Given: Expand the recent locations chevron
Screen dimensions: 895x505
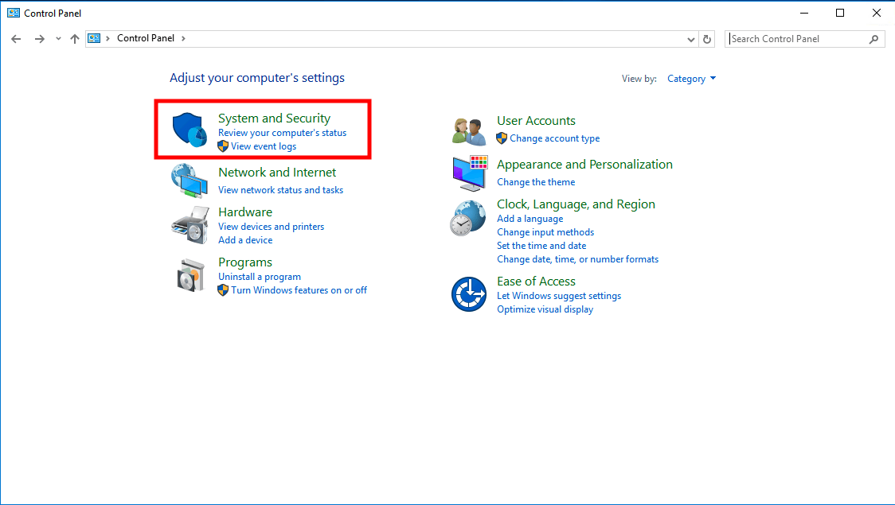Looking at the screenshot, I should 58,39.
